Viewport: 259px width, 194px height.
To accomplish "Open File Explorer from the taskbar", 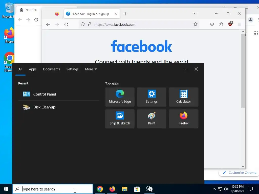I will click(x=124, y=189).
